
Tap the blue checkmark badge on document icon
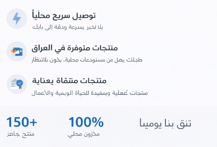click(20, 83)
